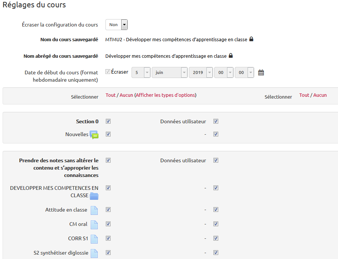Image resolution: width=338 pixels, height=259 pixels.
Task: Toggle the Écraser start date checkbox
Action: (108, 72)
